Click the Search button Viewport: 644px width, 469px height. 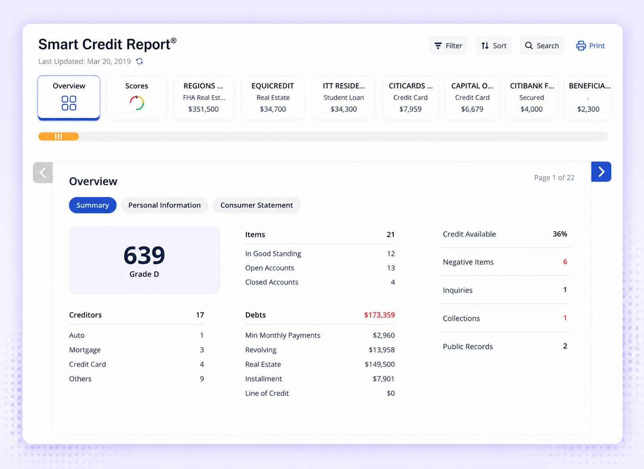tap(542, 46)
